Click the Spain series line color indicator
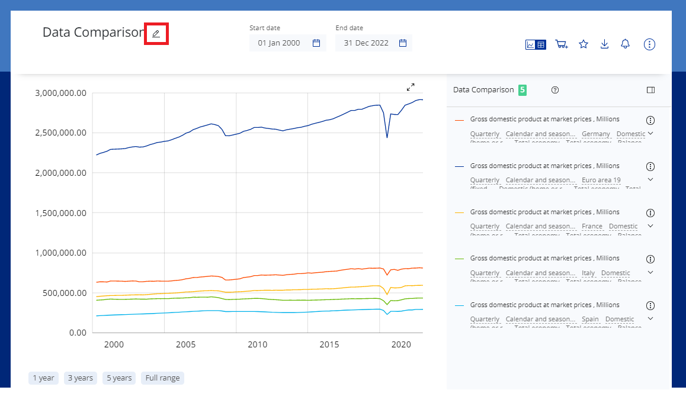Image resolution: width=686 pixels, height=403 pixels. click(459, 305)
